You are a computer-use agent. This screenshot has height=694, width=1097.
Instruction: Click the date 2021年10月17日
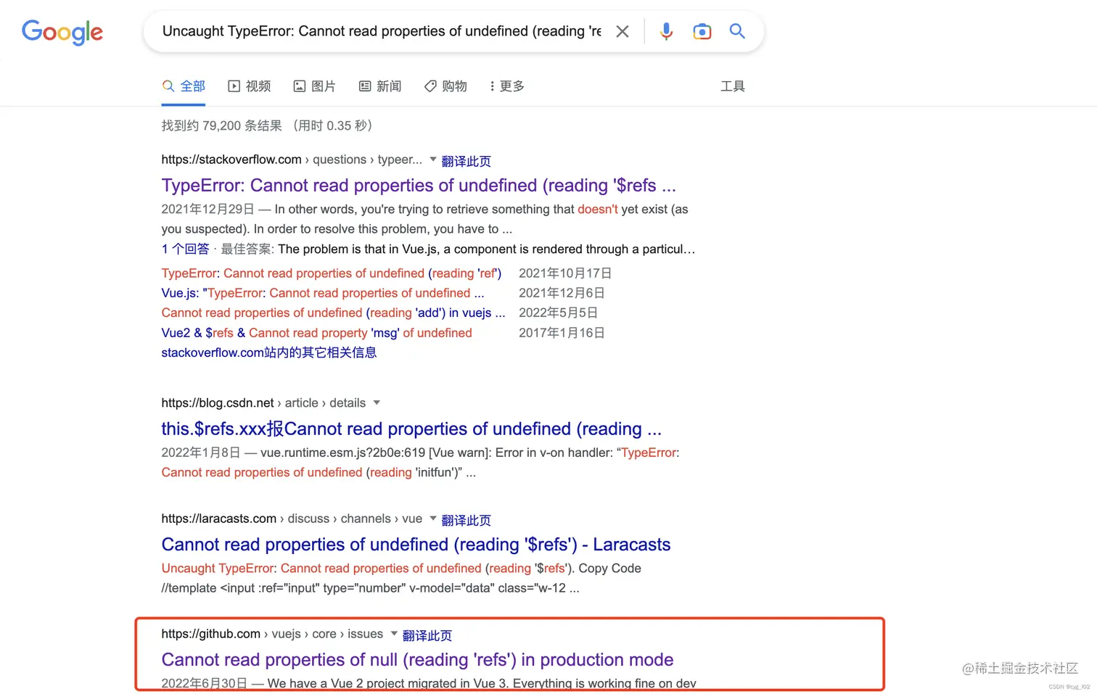click(565, 273)
